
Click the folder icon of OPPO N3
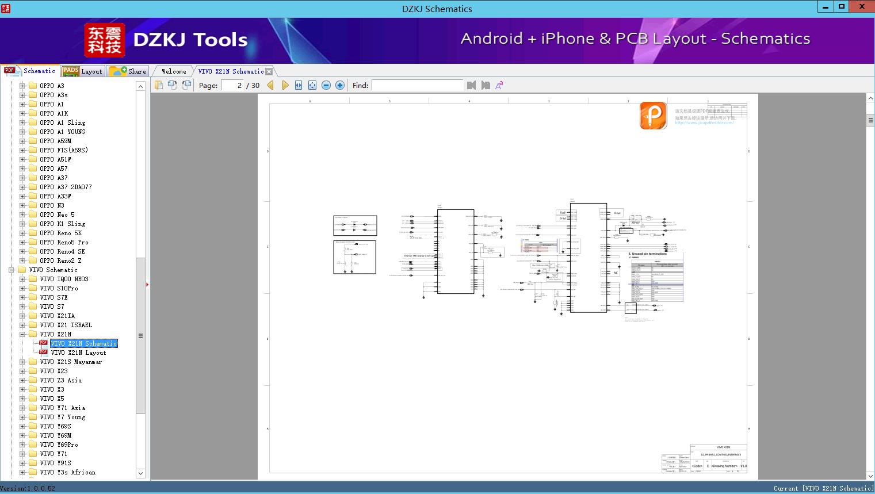tap(33, 205)
